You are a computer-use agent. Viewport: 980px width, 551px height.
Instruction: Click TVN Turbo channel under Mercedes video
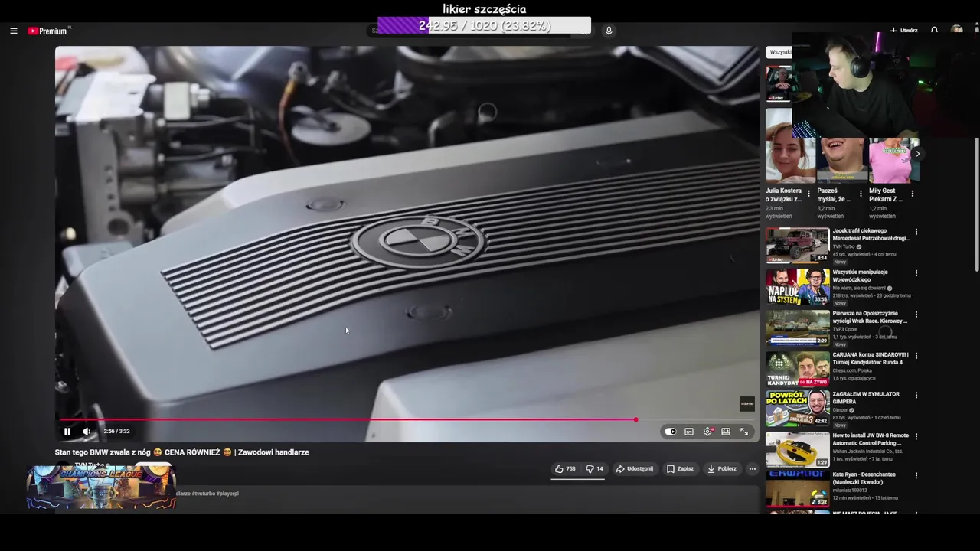coord(844,247)
